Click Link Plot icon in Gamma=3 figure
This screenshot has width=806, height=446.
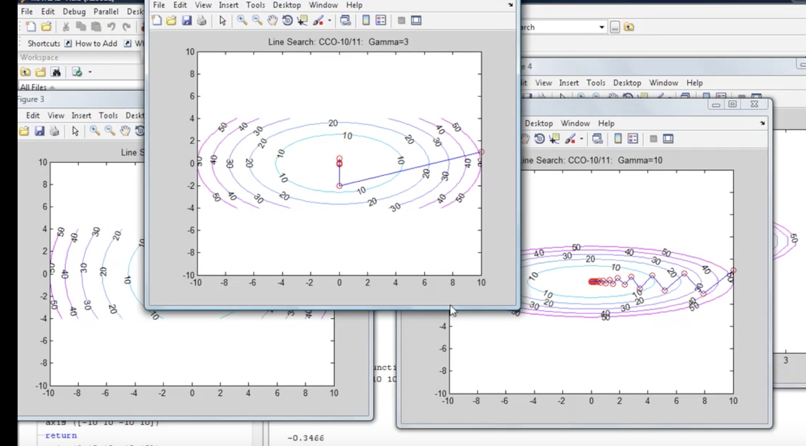[x=345, y=20]
